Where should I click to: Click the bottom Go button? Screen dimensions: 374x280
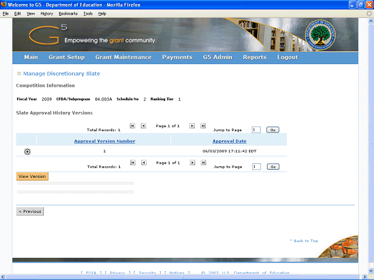273,167
